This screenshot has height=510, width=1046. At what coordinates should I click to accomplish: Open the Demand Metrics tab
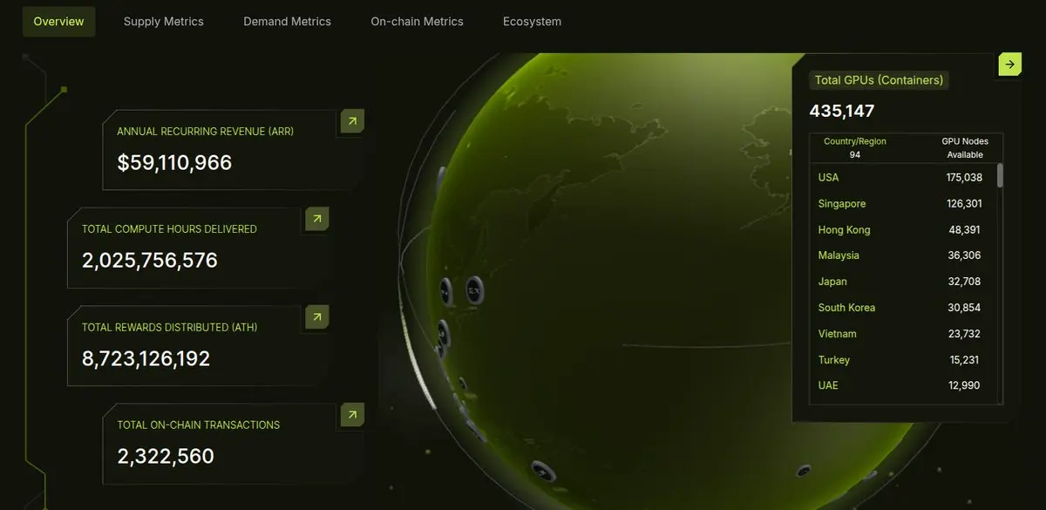(287, 22)
